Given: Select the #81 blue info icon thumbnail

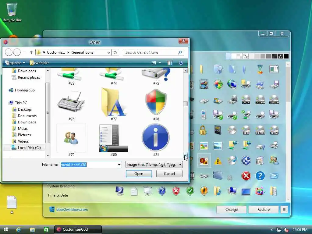Looking at the screenshot, I should click(156, 137).
